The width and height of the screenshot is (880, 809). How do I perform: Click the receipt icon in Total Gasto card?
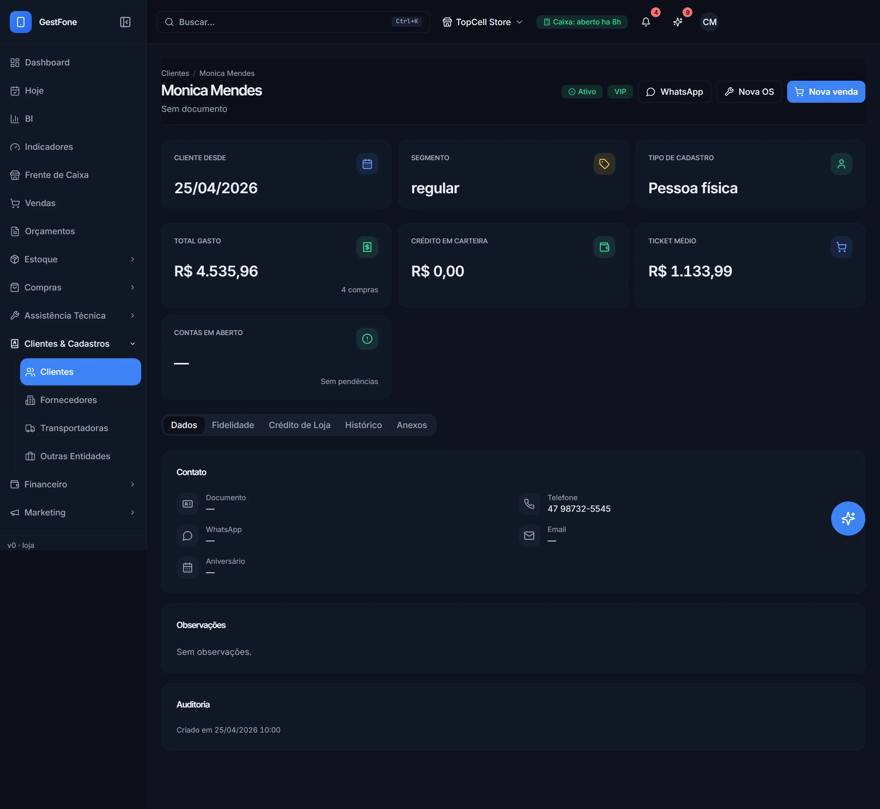(367, 247)
